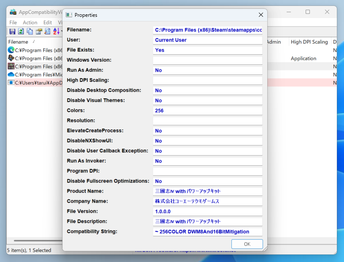This screenshot has height=262, width=344.
Task: Click the Properties toolbar icon with hand
Action: click(39, 32)
